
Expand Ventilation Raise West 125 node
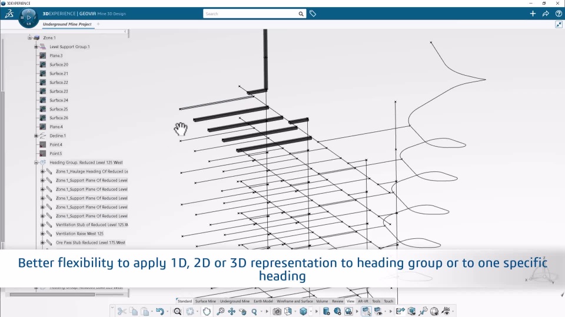42,234
